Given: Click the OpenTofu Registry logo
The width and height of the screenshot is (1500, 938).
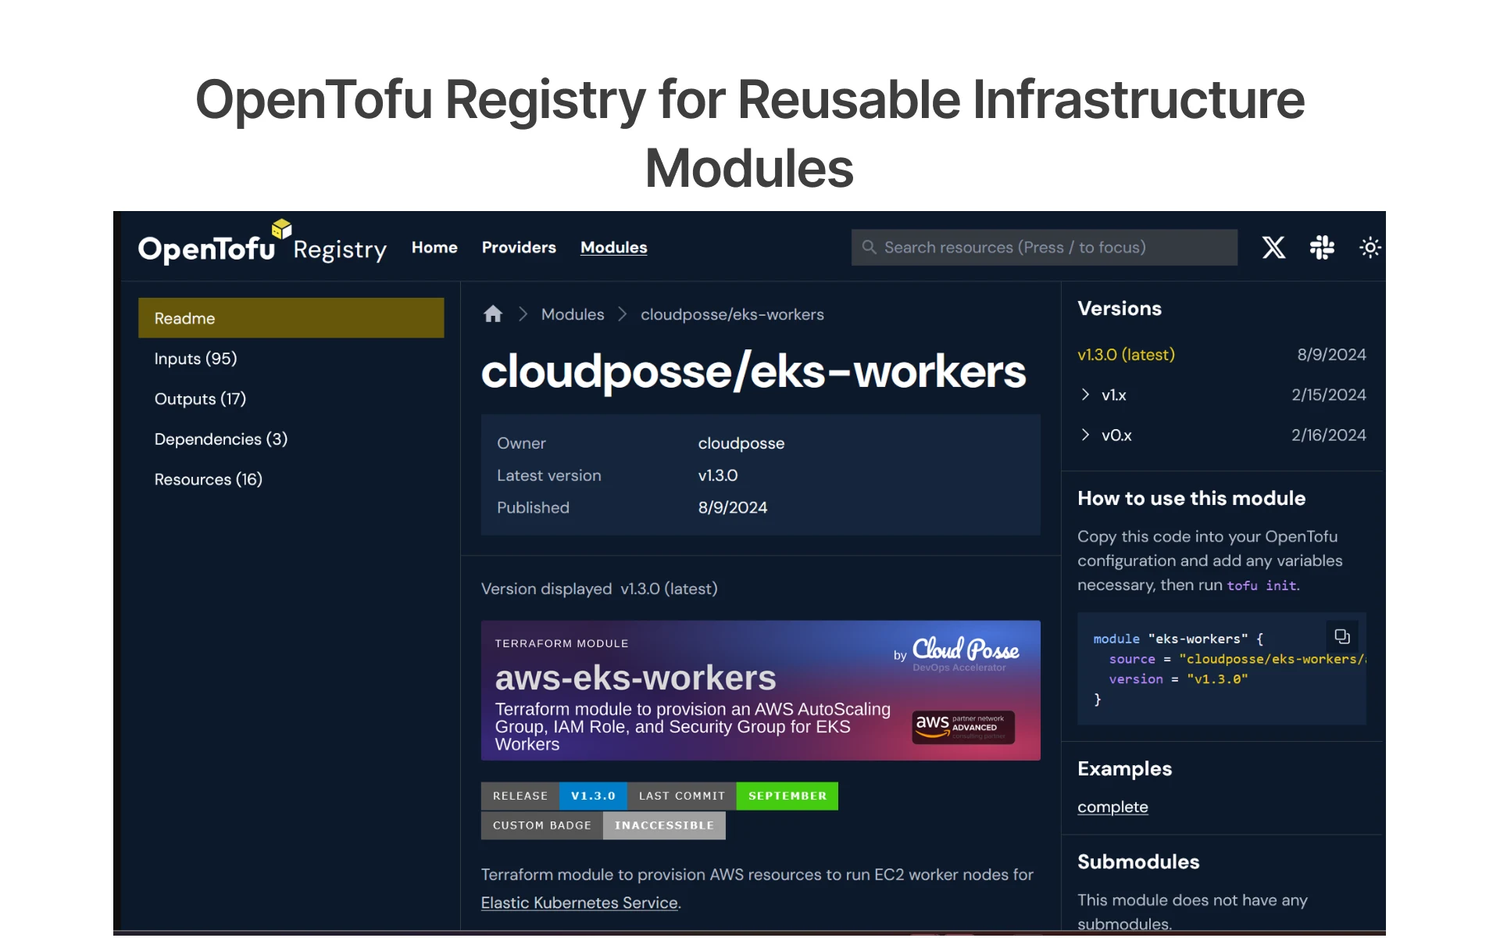Looking at the screenshot, I should 262,243.
